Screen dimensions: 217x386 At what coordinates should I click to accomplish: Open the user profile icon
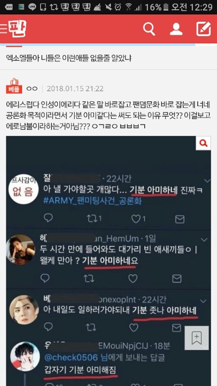pos(176,29)
